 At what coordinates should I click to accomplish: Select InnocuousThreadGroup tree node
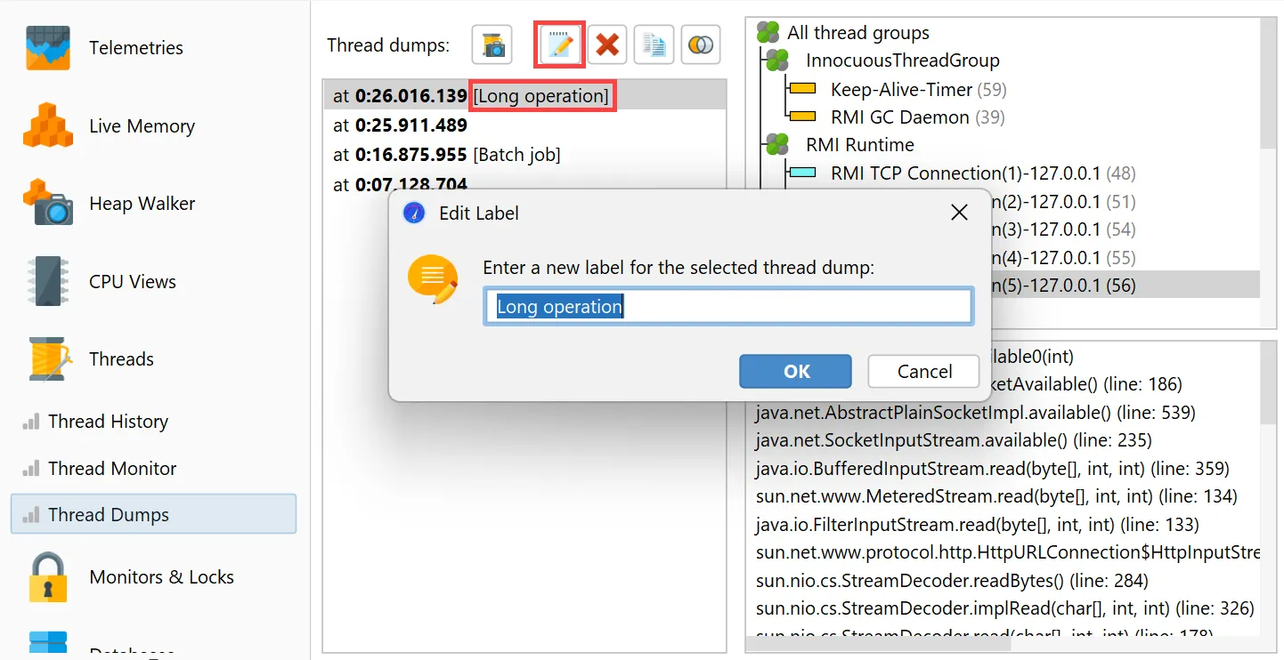pyautogui.click(x=902, y=60)
